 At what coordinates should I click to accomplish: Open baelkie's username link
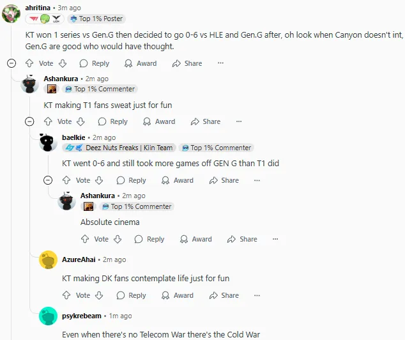[73, 137]
